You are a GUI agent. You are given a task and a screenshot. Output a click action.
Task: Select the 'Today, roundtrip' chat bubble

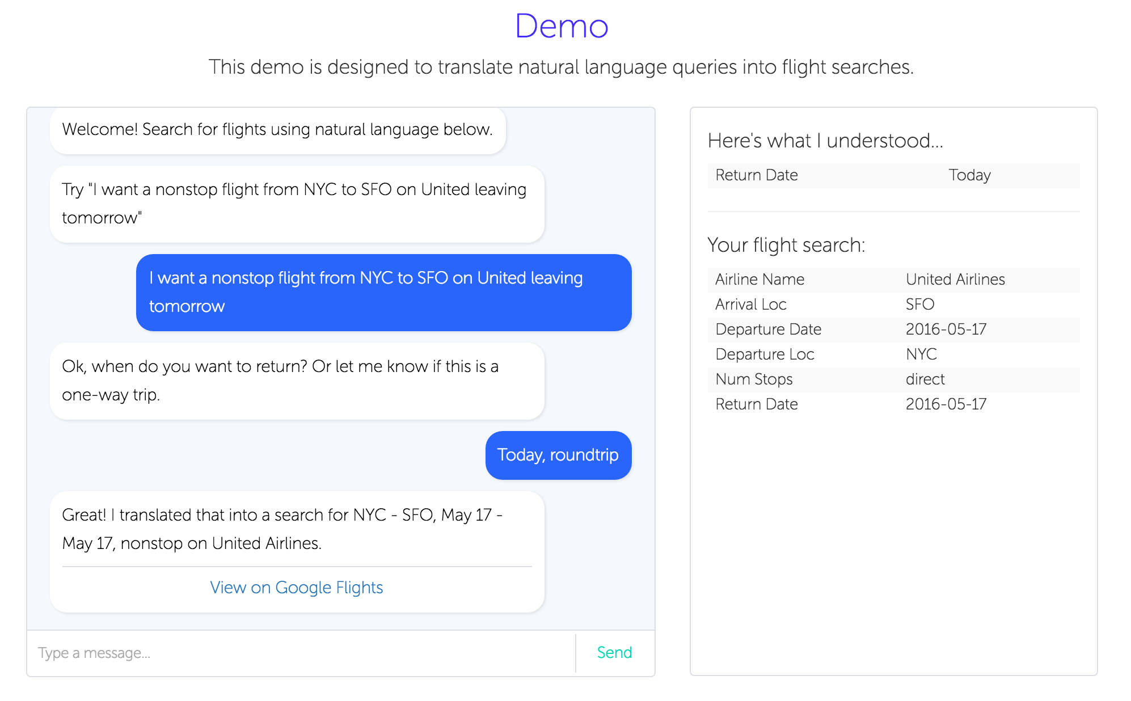558,455
